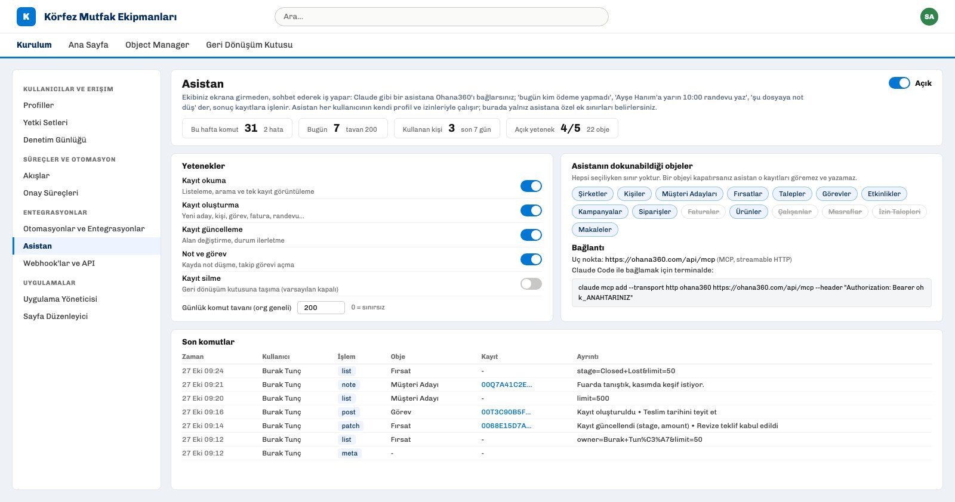Open Onay Süreçleri settings
Image resolution: width=955 pixels, height=502 pixels.
[87, 193]
